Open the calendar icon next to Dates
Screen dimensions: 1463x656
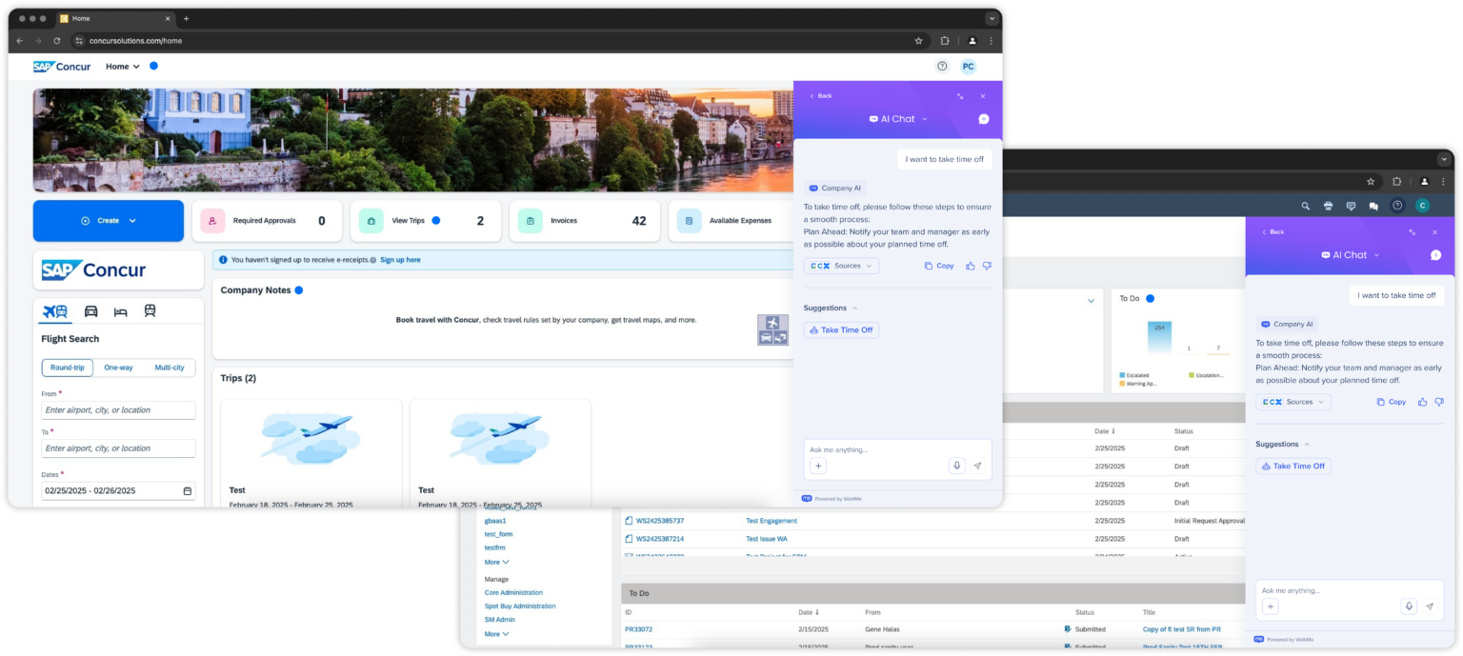click(187, 489)
